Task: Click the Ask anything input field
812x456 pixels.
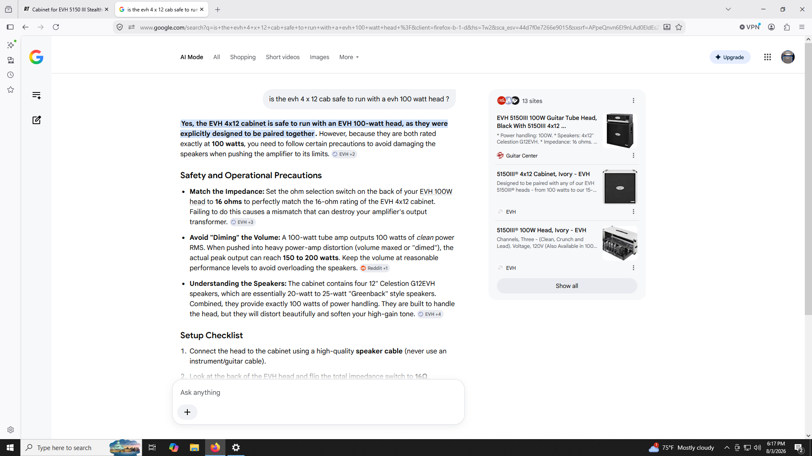Action: 318,392
